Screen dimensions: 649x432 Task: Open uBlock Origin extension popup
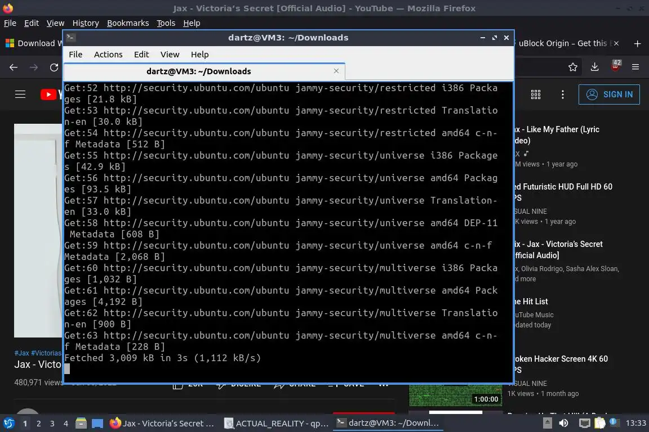[x=615, y=66]
